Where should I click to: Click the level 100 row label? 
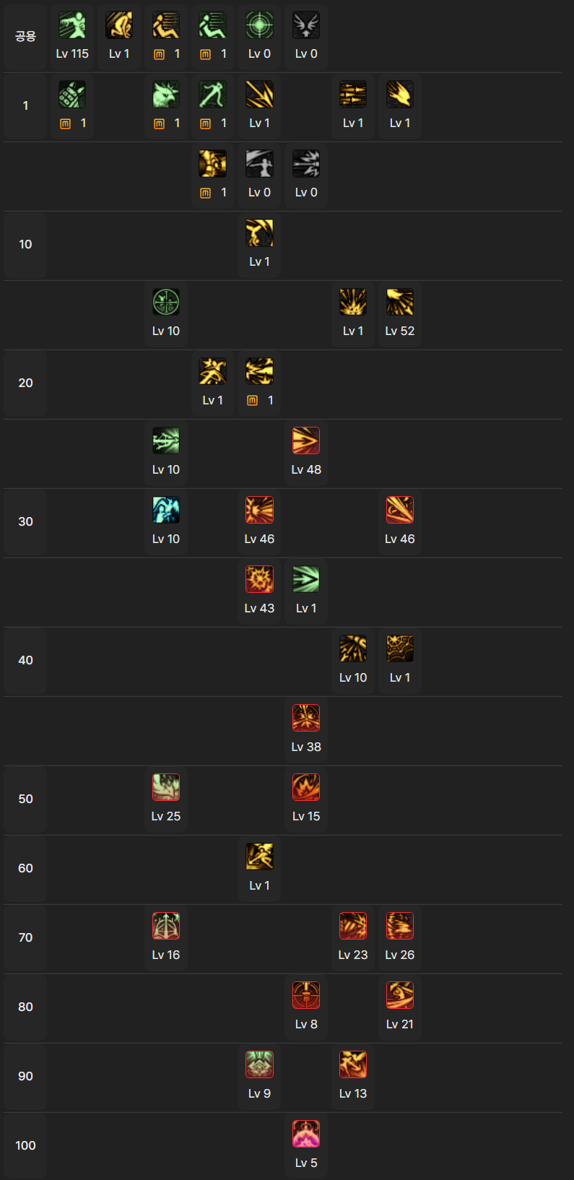(25, 1145)
